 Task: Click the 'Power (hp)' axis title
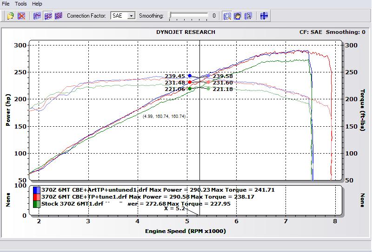coord(8,110)
